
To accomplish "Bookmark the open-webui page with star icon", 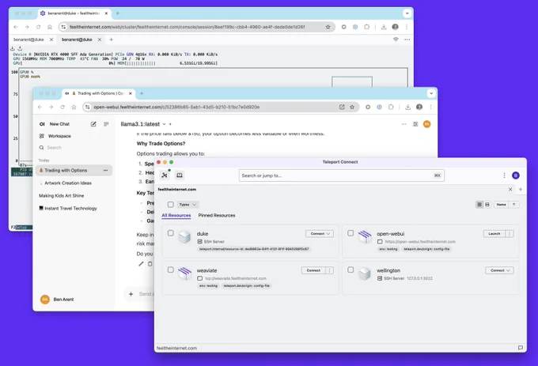I will 352,107.
